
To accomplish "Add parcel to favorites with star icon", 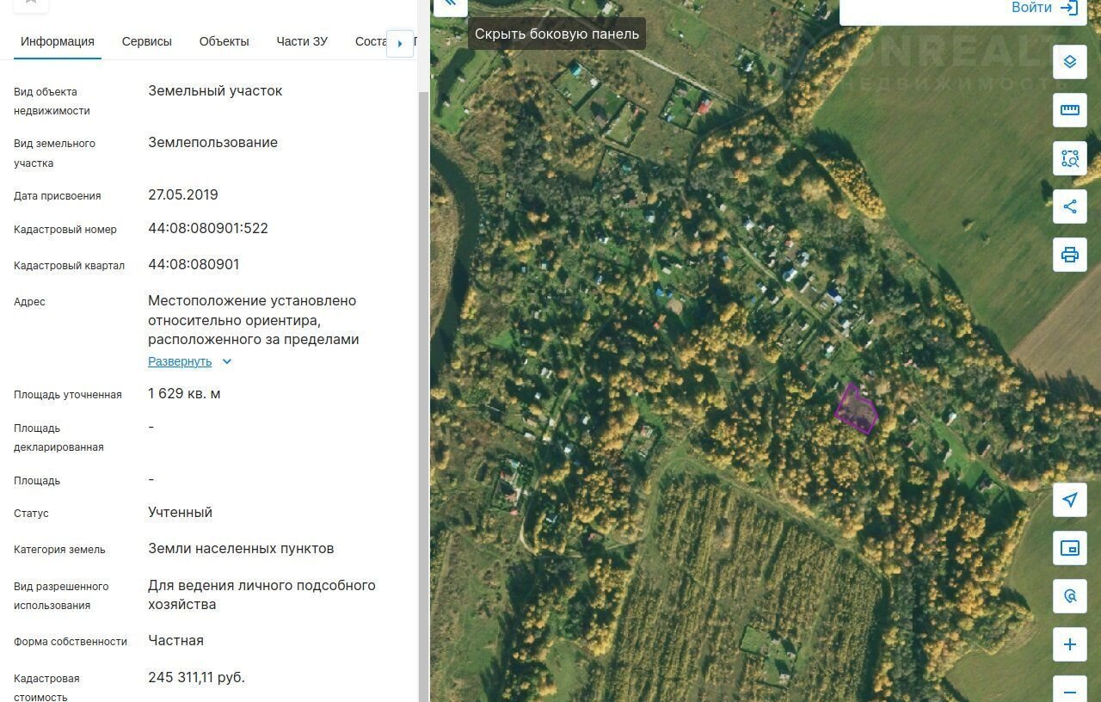I will pyautogui.click(x=31, y=3).
